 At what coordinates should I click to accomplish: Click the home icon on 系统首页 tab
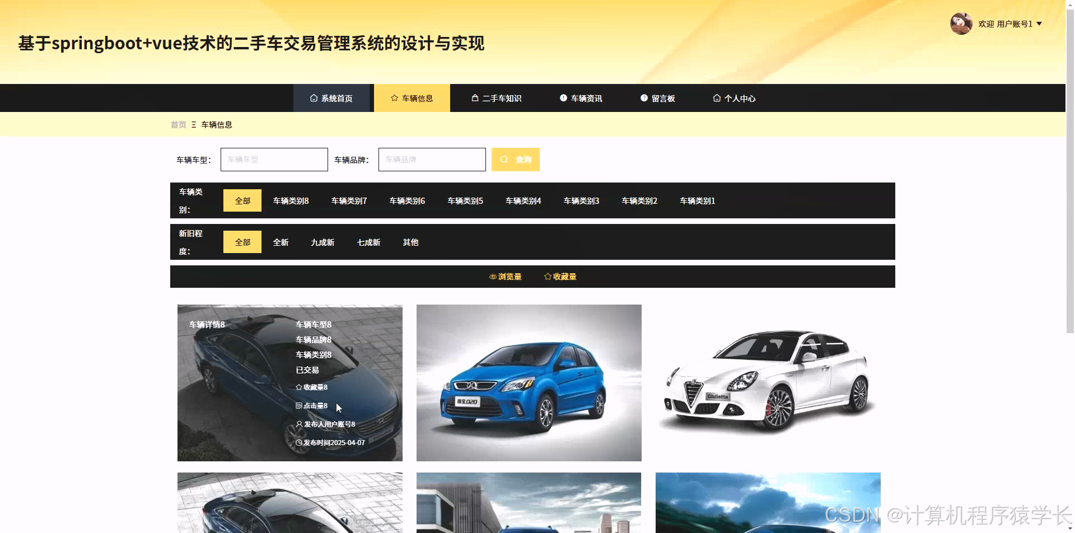(x=313, y=98)
